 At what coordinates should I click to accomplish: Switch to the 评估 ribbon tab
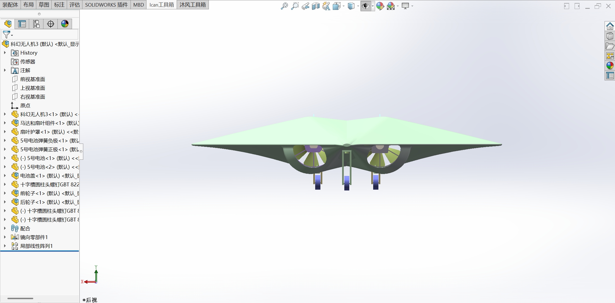pos(74,5)
